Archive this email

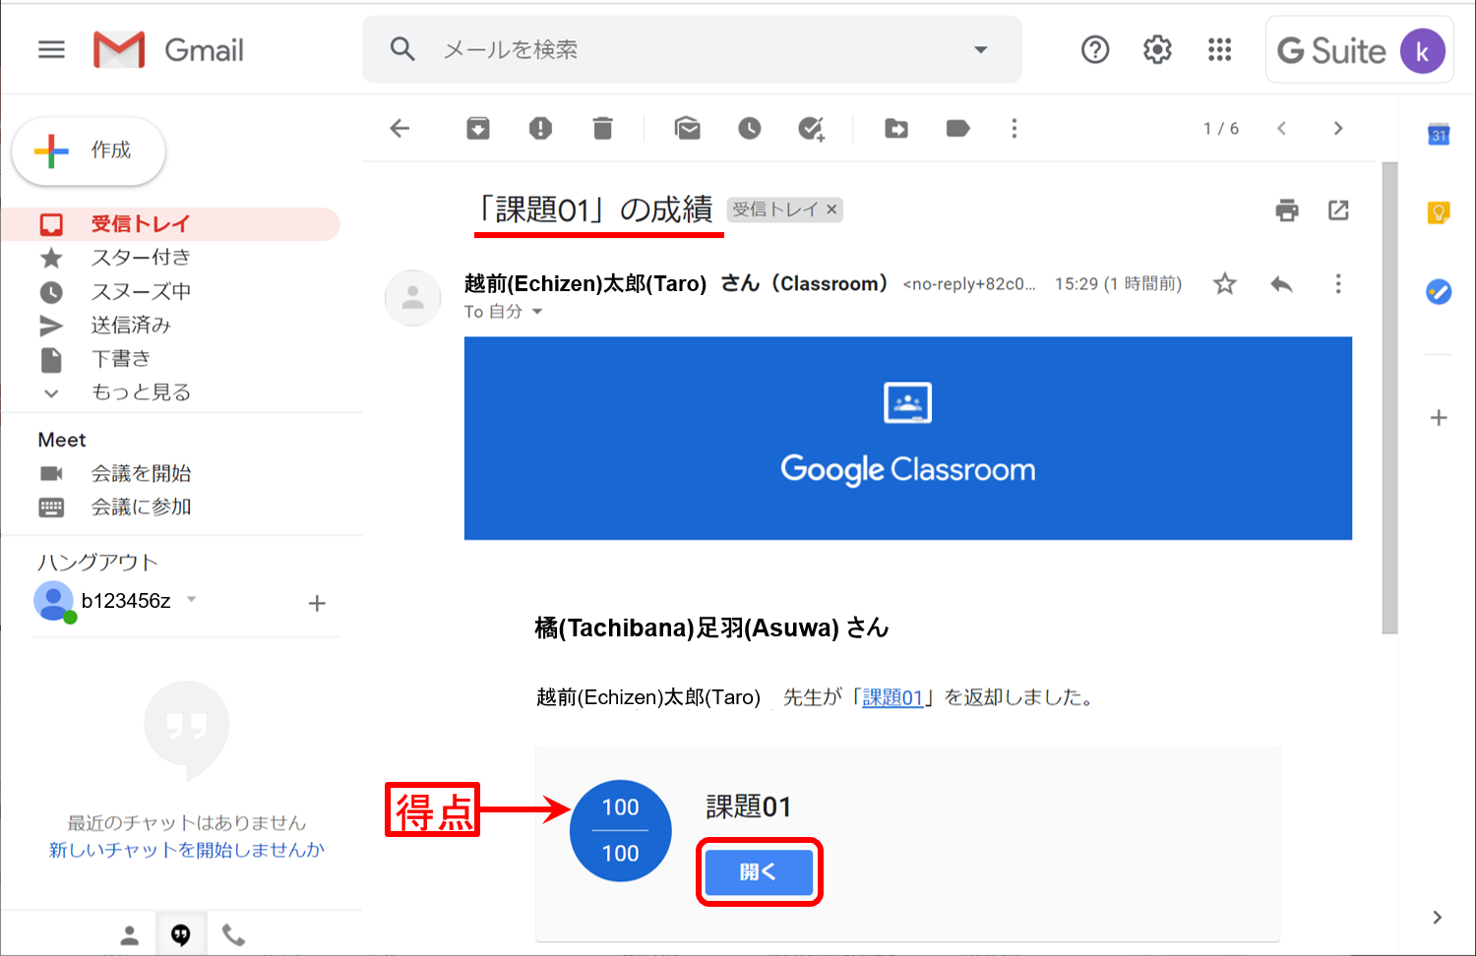pos(478,128)
